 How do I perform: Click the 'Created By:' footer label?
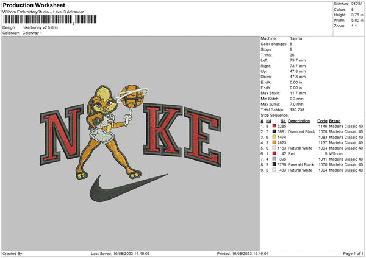pos(13,253)
